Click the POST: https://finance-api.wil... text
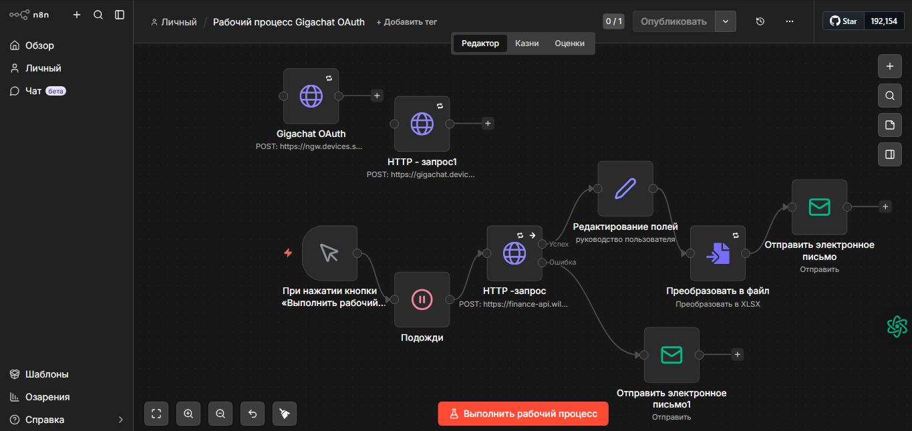912x431 pixels. coord(514,304)
